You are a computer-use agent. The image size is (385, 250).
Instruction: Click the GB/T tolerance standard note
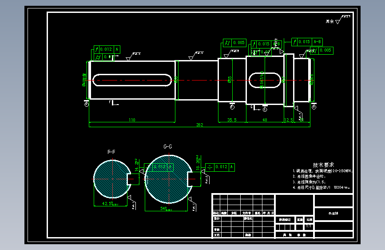[x=321, y=188]
